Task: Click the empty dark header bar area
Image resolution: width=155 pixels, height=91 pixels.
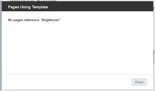Action: tap(99, 6)
